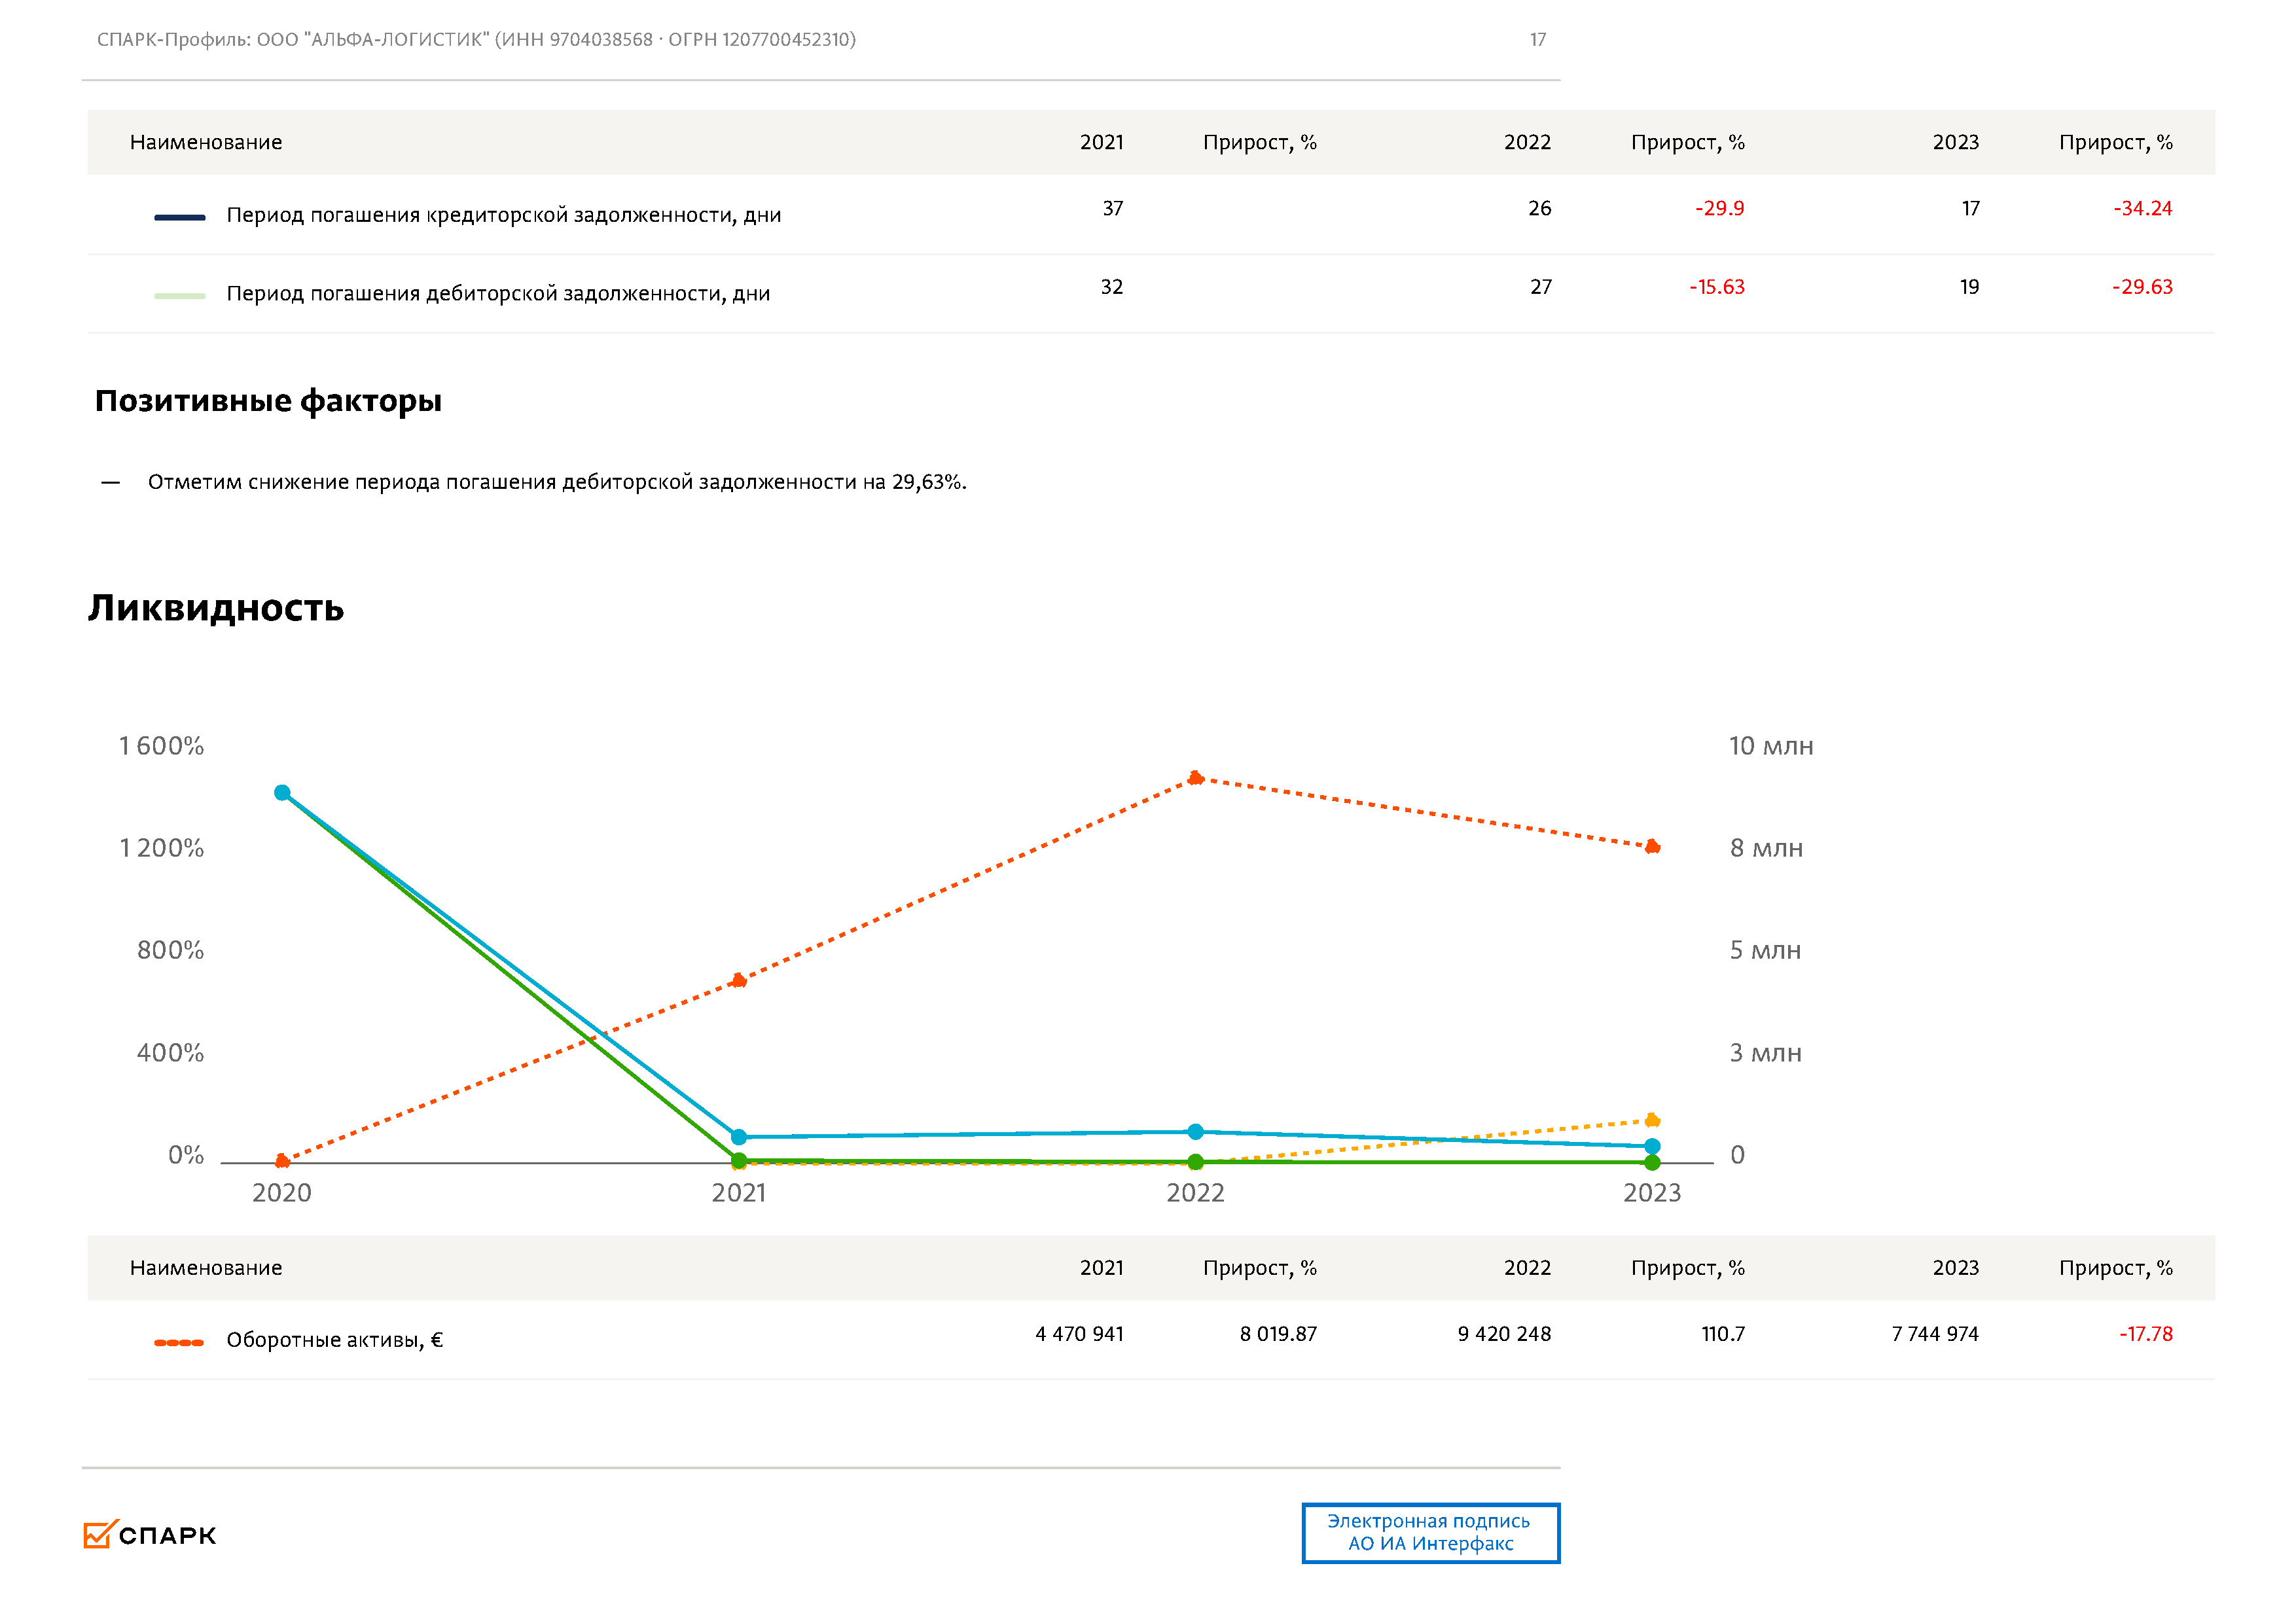Click the -34.24 growth value

[2142, 208]
